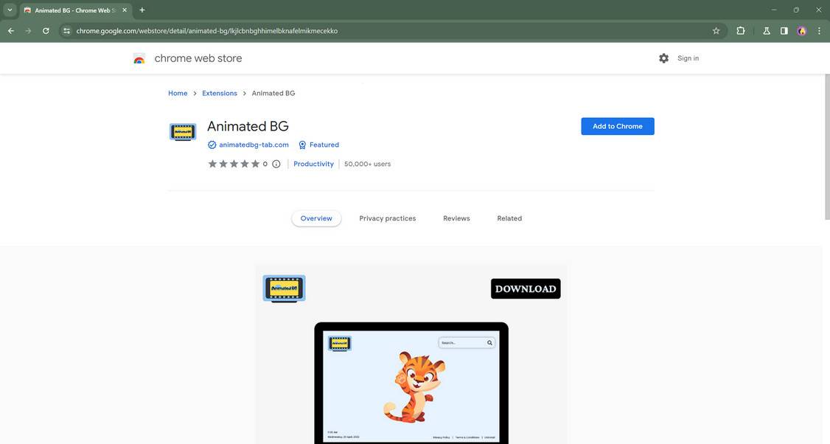830x444 pixels.
Task: Open the Chrome three-dot menu
Action: [x=819, y=31]
